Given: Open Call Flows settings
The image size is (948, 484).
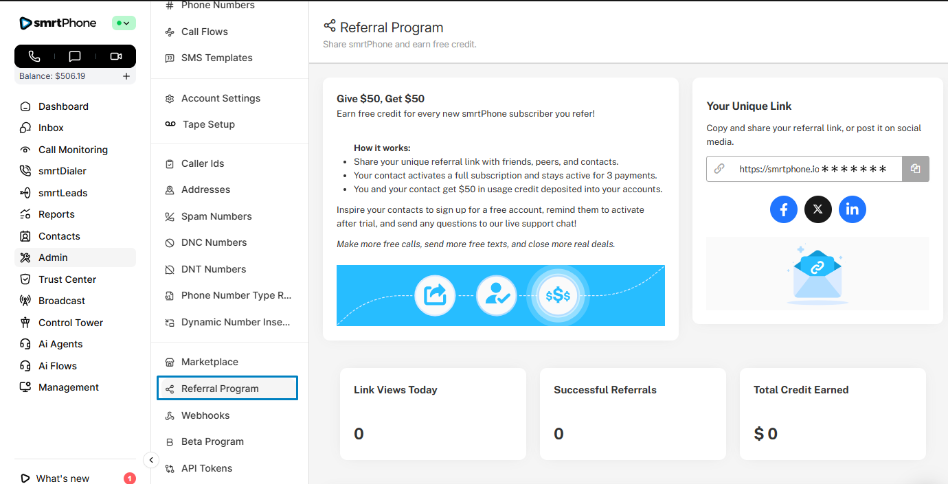Looking at the screenshot, I should pyautogui.click(x=204, y=32).
